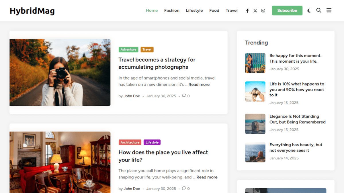Click the HybridMag site logo

[32, 11]
